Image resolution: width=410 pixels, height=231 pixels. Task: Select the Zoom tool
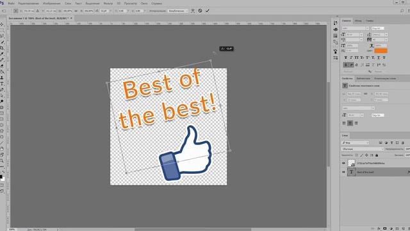coord(2,160)
